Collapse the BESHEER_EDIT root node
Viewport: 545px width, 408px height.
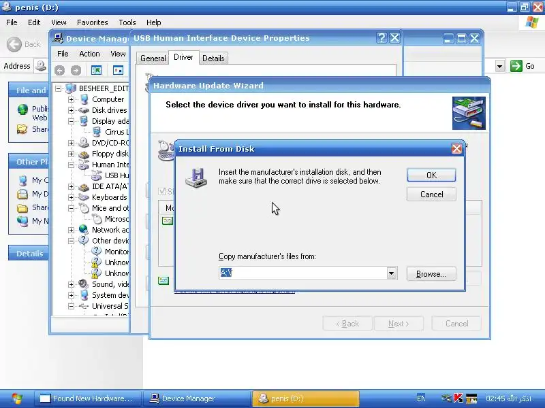[x=58, y=88]
